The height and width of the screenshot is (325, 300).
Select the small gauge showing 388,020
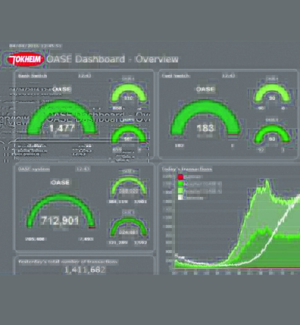129,187
